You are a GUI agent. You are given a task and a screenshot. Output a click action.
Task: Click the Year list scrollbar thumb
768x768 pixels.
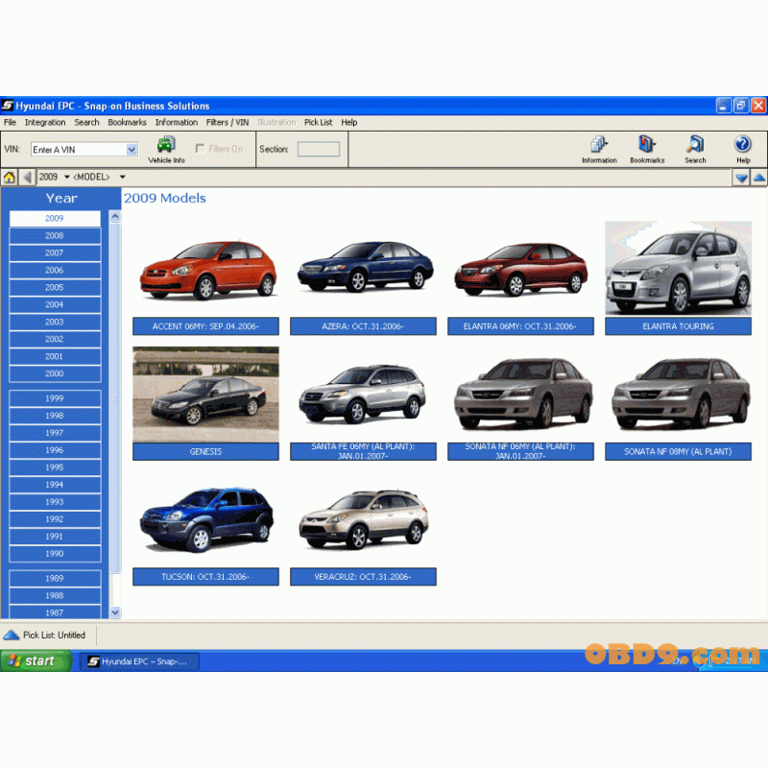tap(115, 397)
